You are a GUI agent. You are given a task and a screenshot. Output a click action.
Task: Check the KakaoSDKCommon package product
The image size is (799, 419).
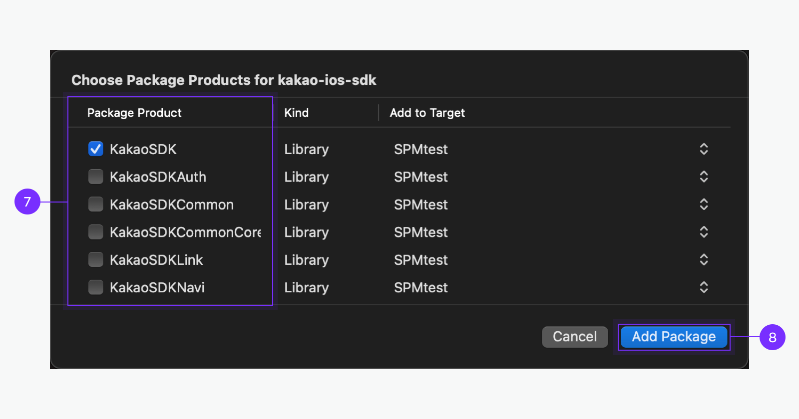coord(95,205)
